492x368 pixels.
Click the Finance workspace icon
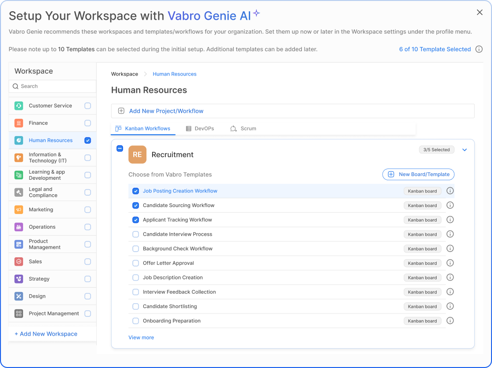[19, 123]
